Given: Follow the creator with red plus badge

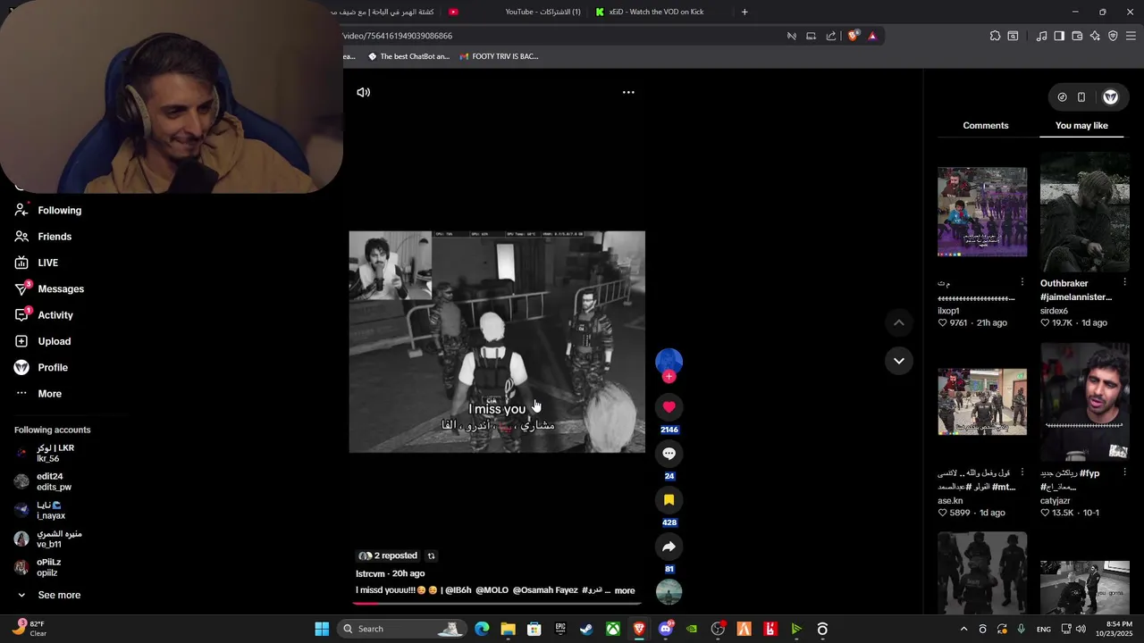Looking at the screenshot, I should (x=669, y=376).
